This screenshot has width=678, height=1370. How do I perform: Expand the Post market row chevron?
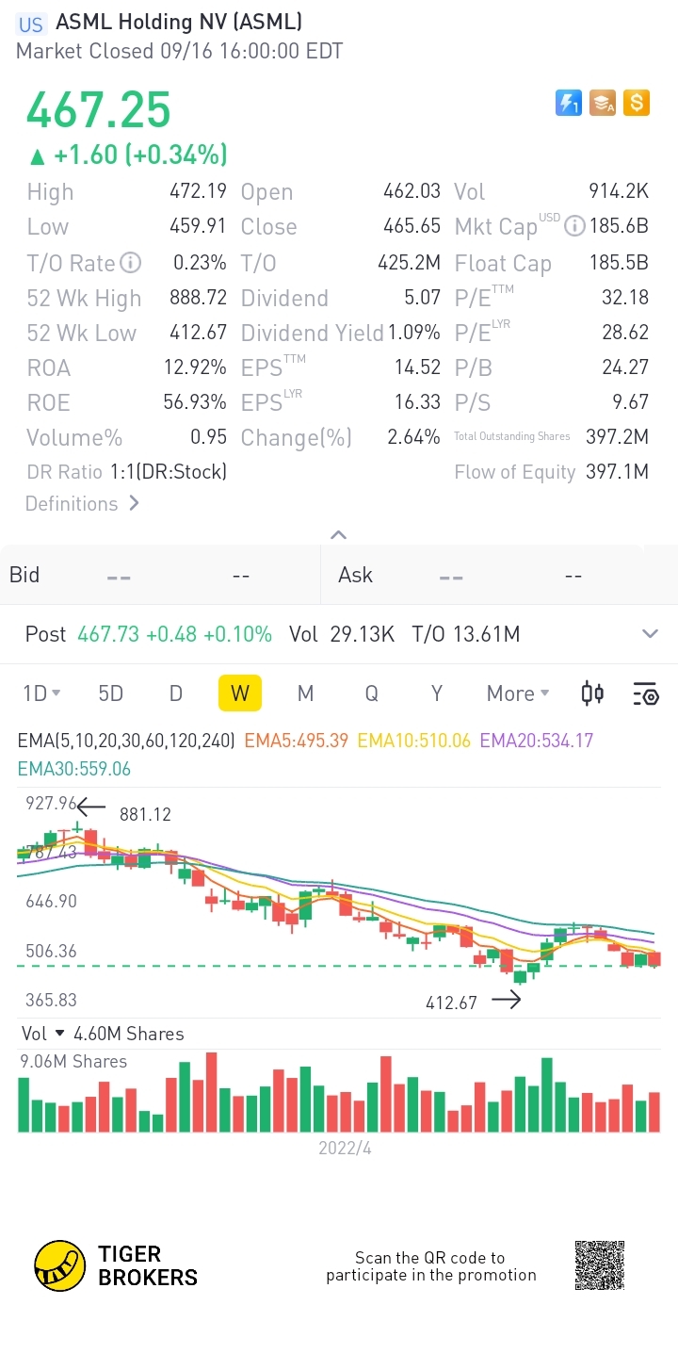pyautogui.click(x=650, y=634)
